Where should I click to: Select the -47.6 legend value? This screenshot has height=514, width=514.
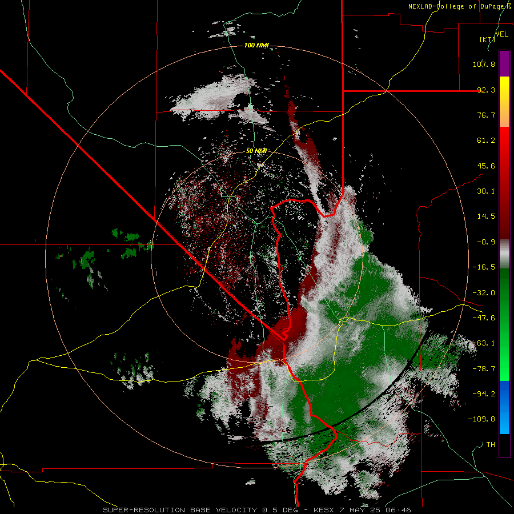pyautogui.click(x=484, y=318)
